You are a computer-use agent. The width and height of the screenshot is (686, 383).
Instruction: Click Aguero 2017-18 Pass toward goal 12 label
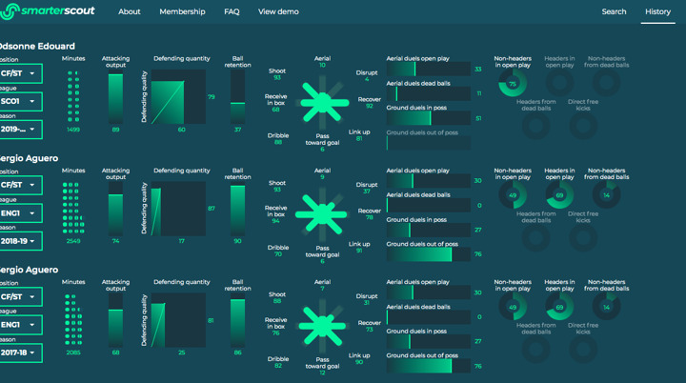[322, 366]
